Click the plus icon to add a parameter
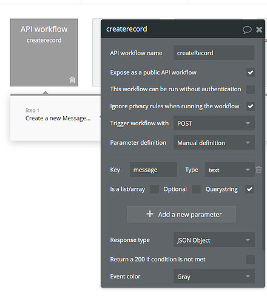This screenshot has height=304, width=267. click(x=150, y=214)
